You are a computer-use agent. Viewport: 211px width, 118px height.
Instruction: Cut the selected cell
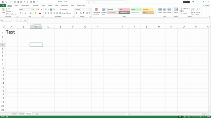point(8,9)
